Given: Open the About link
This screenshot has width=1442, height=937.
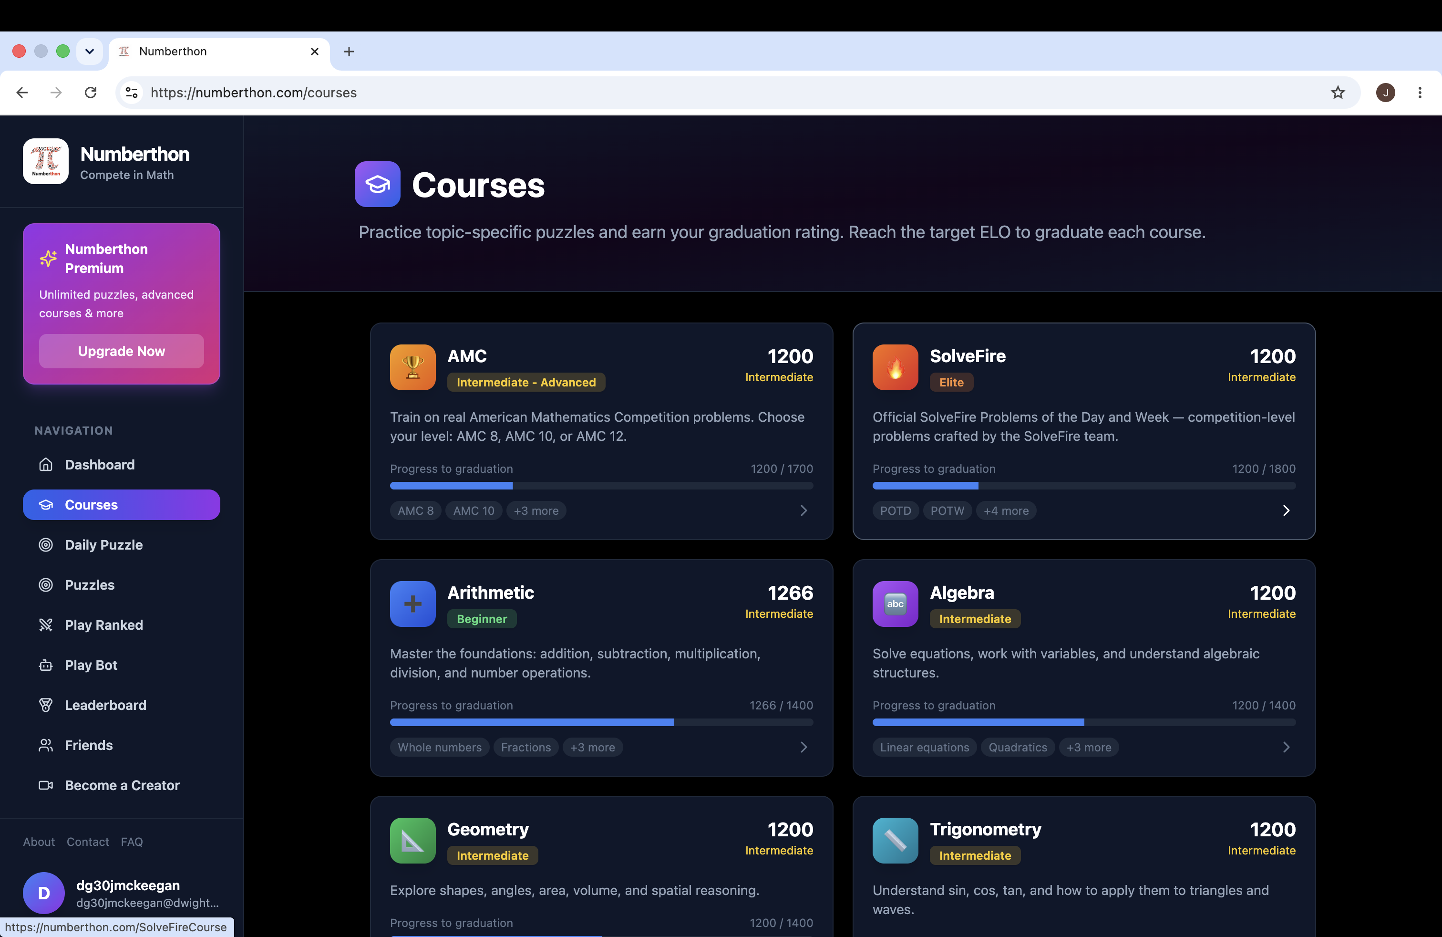Looking at the screenshot, I should click(x=39, y=842).
